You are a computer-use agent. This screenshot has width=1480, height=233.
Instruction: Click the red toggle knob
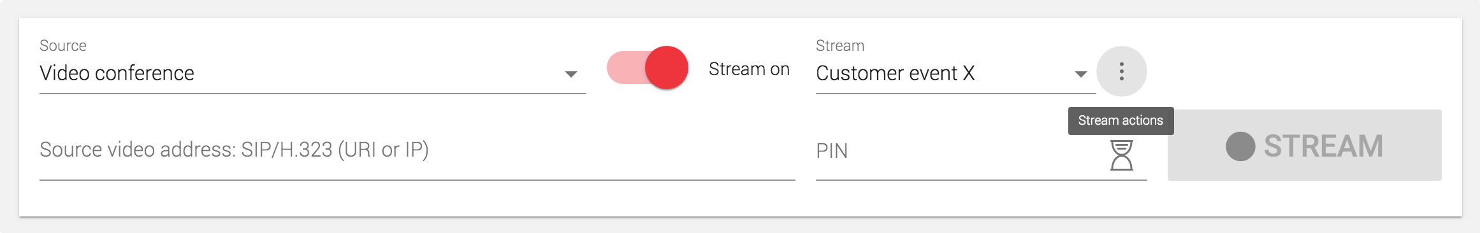[x=667, y=67]
